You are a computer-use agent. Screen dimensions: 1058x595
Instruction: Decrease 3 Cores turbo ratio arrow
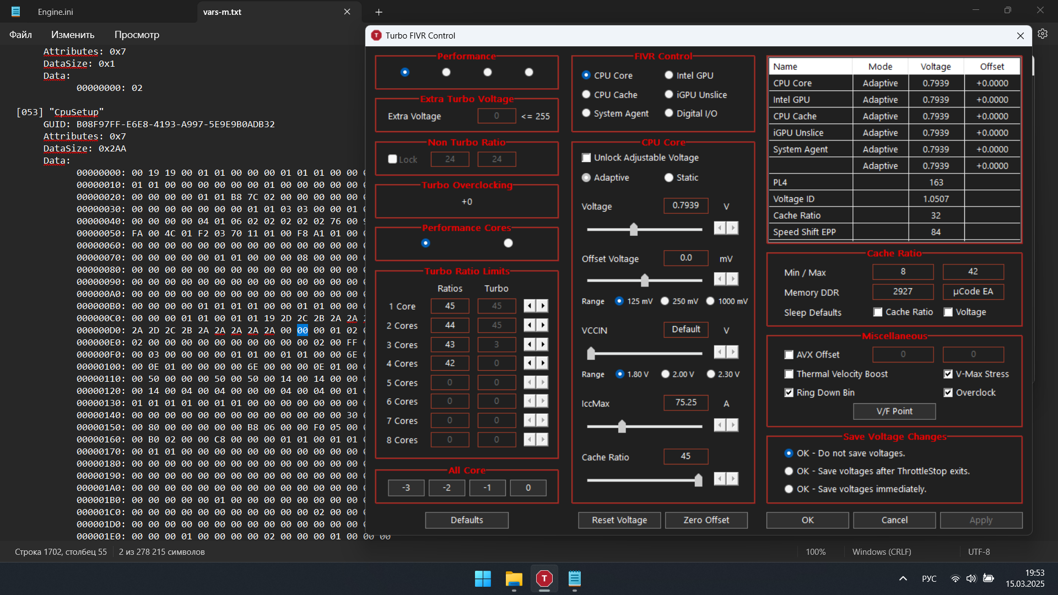pyautogui.click(x=530, y=344)
